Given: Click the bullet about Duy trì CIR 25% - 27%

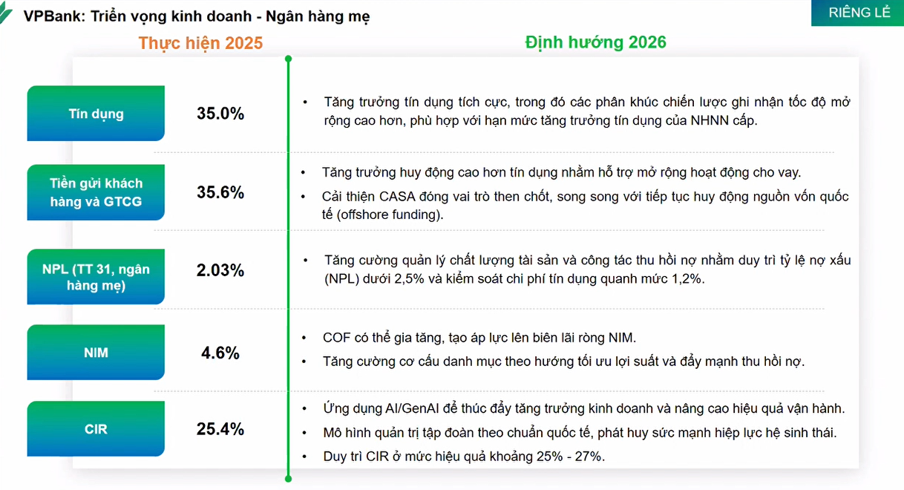Looking at the screenshot, I should pos(464,456).
